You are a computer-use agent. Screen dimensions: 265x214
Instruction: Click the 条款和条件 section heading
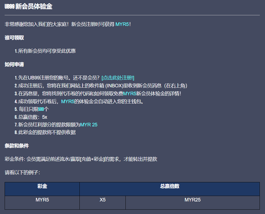pyautogui.click(x=17, y=146)
